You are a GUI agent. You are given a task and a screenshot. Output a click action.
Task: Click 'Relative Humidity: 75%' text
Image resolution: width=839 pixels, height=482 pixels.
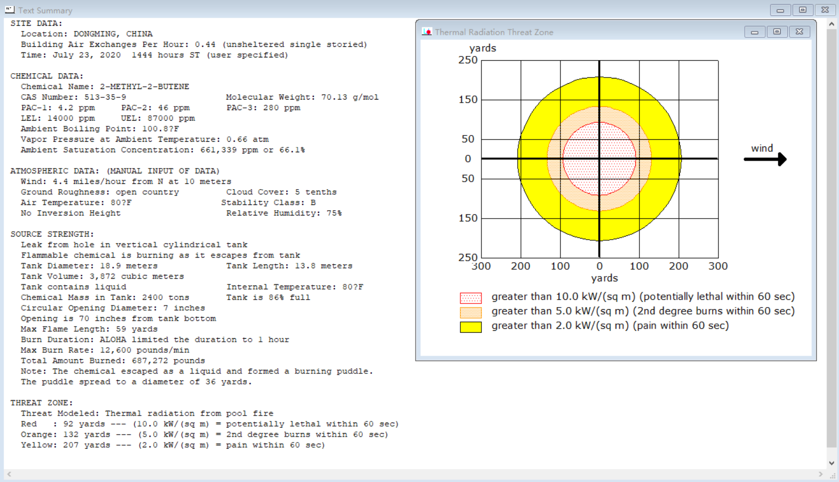click(x=284, y=213)
